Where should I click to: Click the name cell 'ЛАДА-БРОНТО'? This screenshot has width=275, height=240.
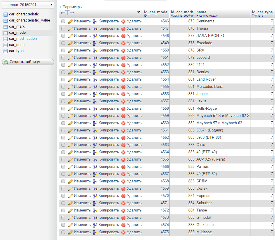(210, 36)
